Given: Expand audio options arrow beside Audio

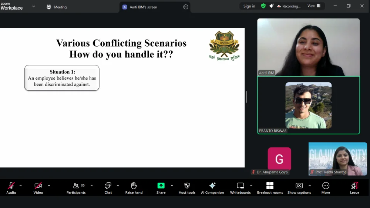Looking at the screenshot, I should coord(20,185).
